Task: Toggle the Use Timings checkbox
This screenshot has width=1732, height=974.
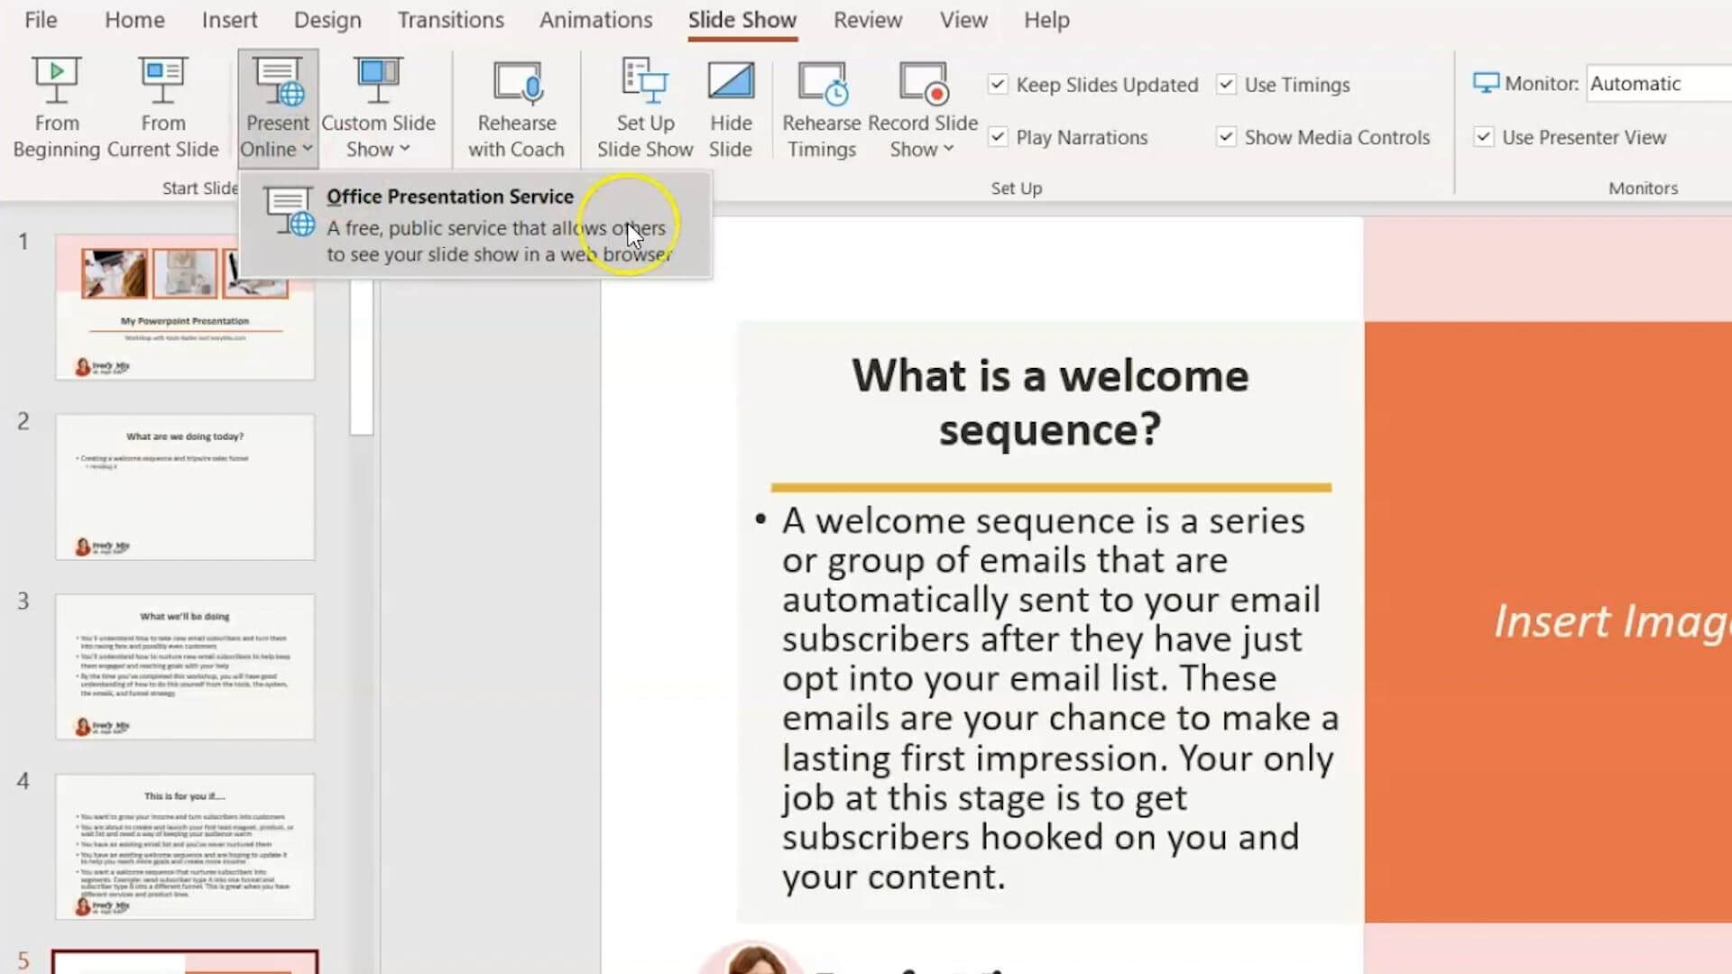Action: 1227,83
